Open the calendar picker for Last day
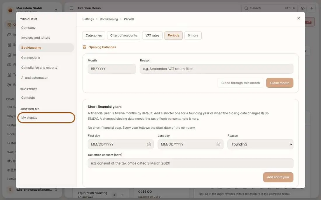 tap(219, 144)
